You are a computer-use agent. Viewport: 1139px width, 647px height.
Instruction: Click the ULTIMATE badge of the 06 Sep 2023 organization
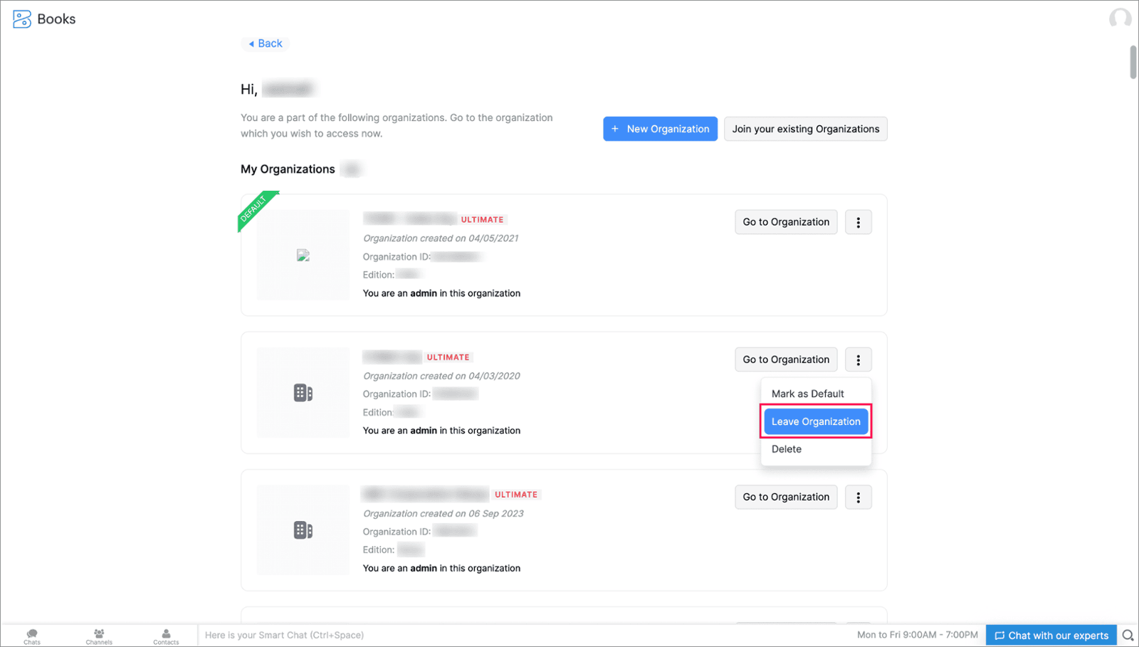coord(516,495)
